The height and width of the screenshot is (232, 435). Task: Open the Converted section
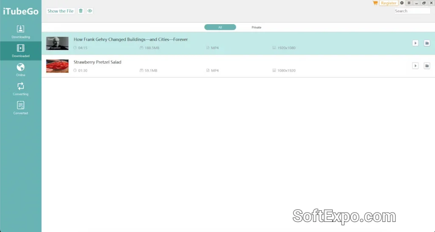coord(20,108)
